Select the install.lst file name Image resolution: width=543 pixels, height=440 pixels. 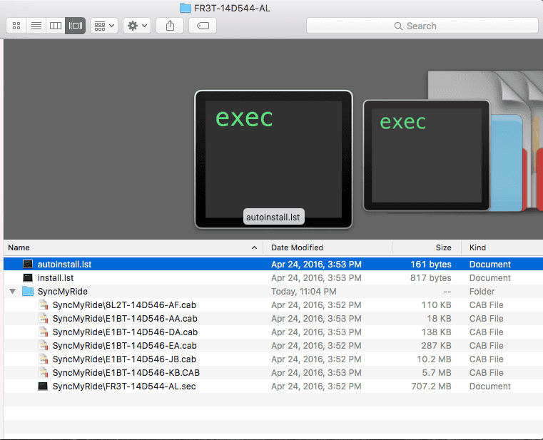point(56,278)
